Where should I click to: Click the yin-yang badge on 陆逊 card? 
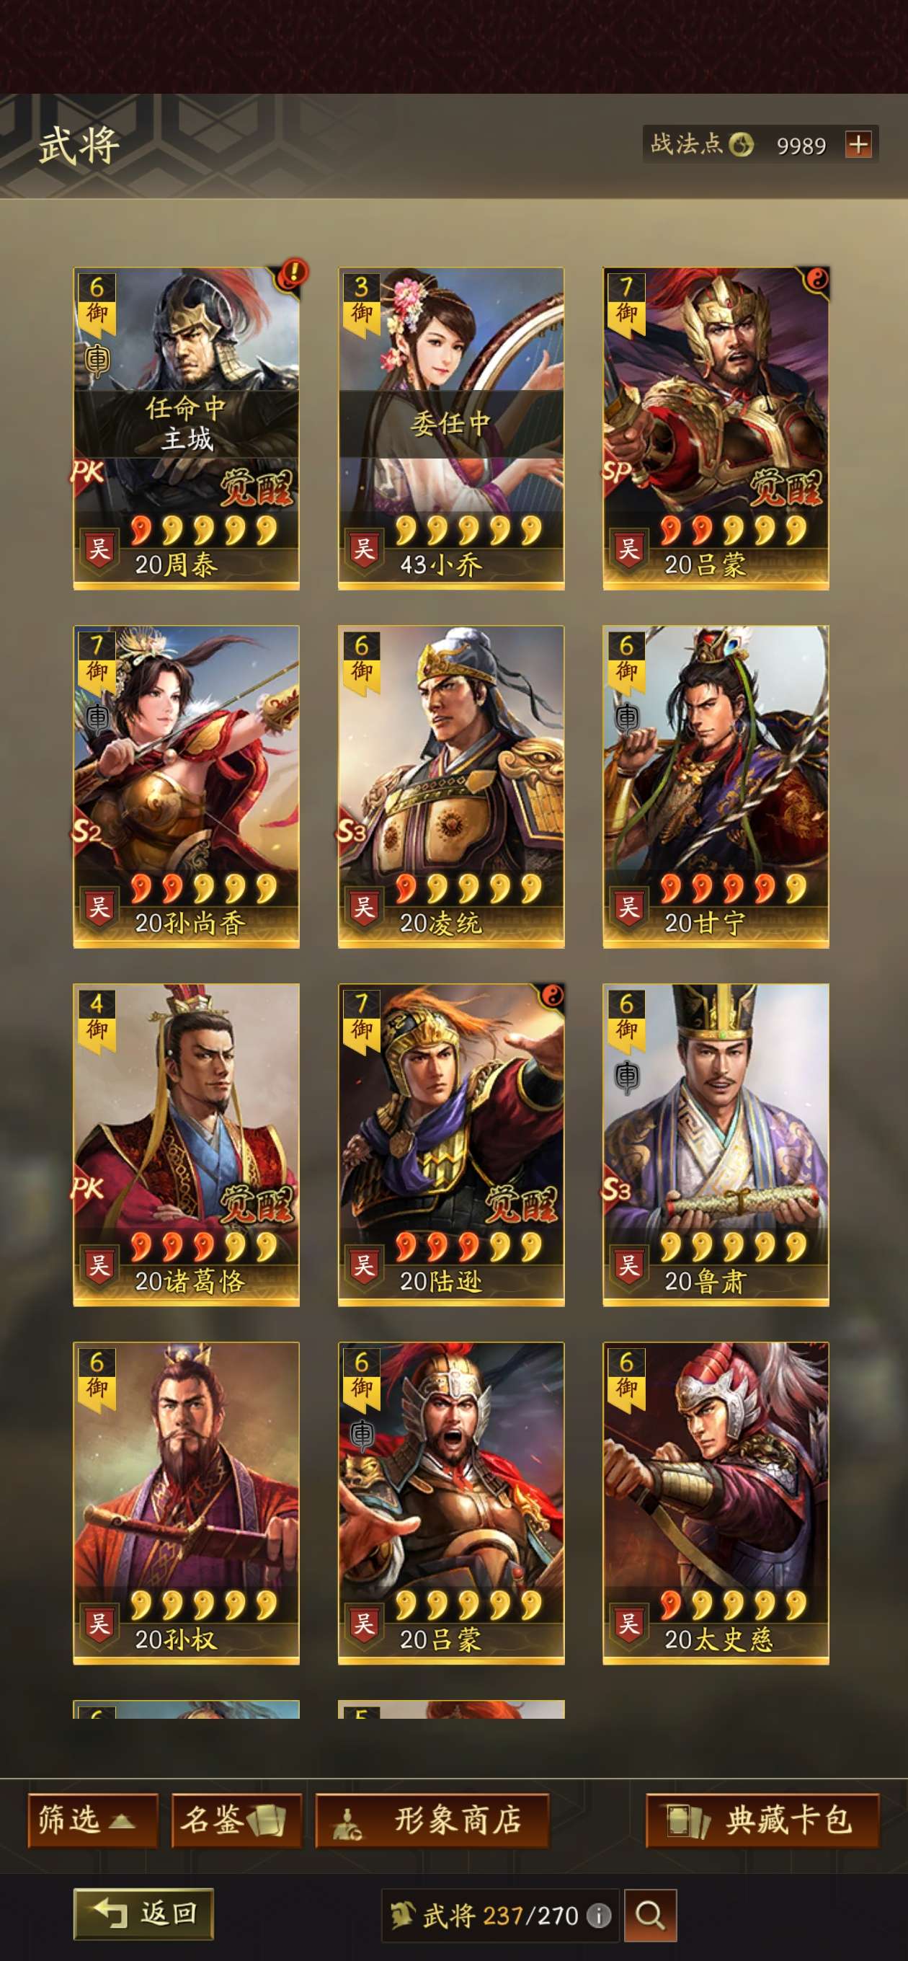click(x=552, y=996)
